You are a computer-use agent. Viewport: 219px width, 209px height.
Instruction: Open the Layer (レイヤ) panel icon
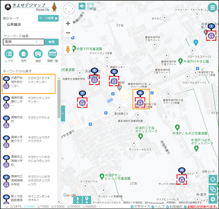[9, 54]
